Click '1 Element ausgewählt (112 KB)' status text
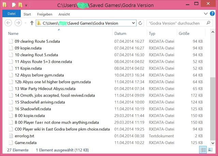 point(62,150)
